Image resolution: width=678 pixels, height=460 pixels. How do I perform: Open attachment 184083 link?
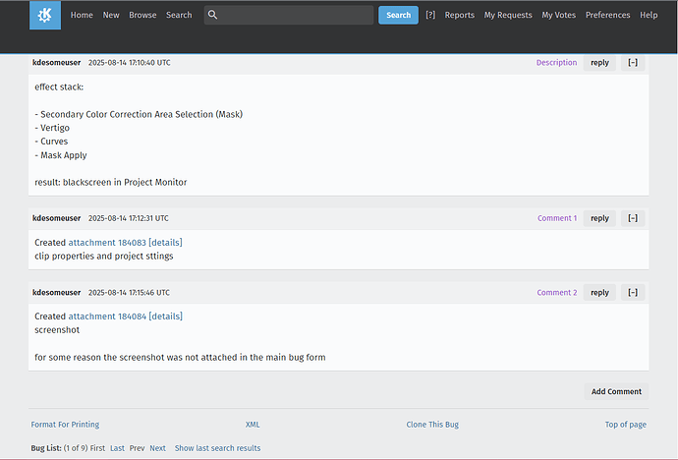(x=107, y=243)
